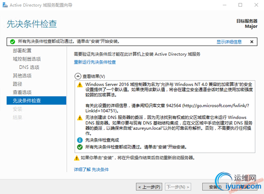Click warning icon beside DNS delegation message
The height and width of the screenshot is (194, 264).
[80, 118]
